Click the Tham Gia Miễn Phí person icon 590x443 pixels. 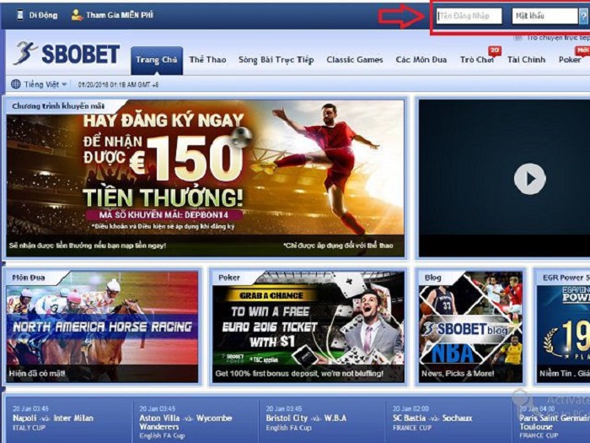(77, 15)
